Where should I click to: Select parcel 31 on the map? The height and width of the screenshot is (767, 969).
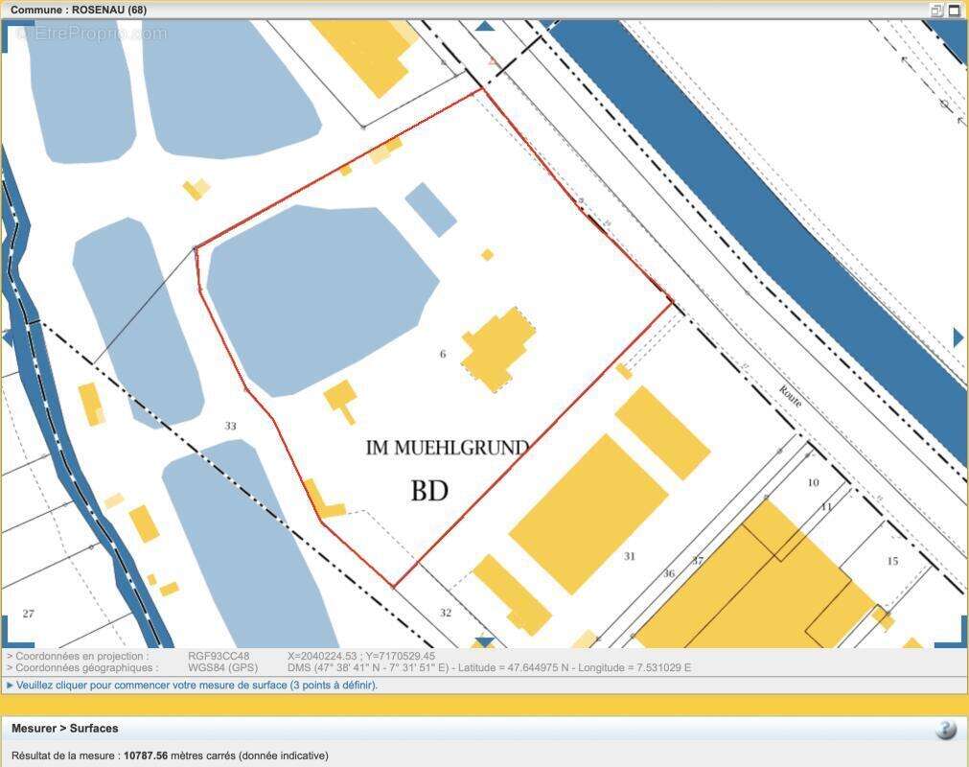click(630, 556)
